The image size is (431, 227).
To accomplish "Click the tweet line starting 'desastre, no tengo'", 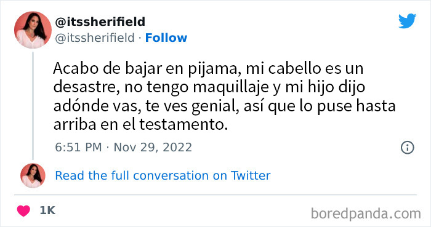I will tap(209, 87).
